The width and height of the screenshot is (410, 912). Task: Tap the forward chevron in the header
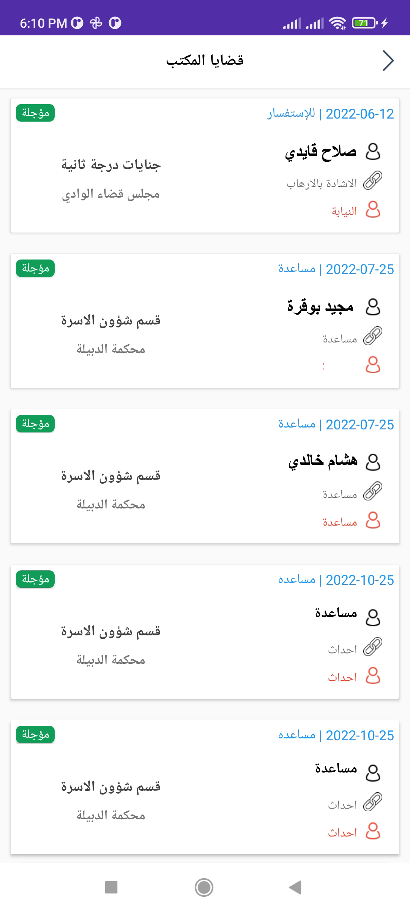tap(388, 61)
